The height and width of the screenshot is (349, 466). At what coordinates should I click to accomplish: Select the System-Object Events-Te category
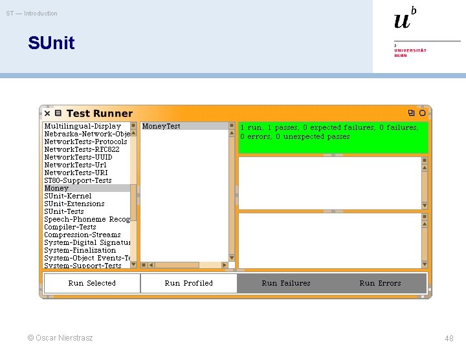[x=87, y=258]
